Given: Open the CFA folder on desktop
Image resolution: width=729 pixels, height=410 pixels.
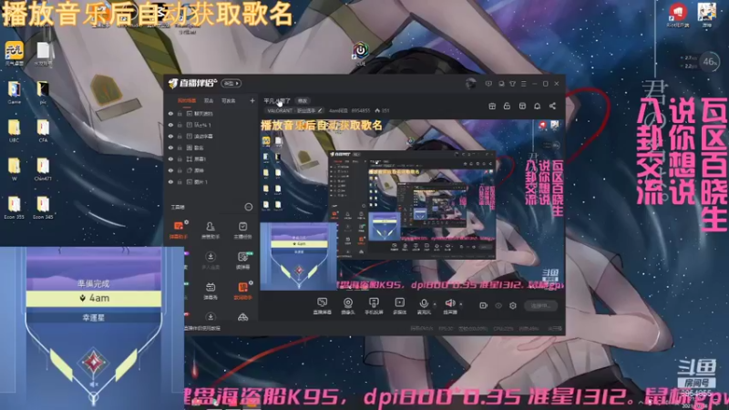Looking at the screenshot, I should tap(43, 130).
